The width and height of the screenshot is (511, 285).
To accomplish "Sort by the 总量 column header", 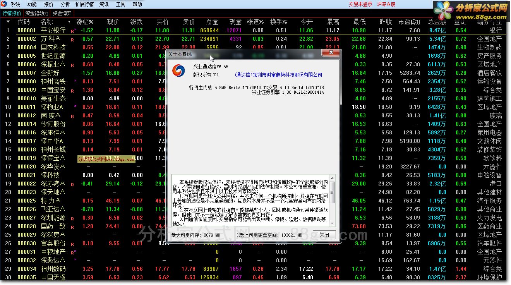I will (212, 22).
